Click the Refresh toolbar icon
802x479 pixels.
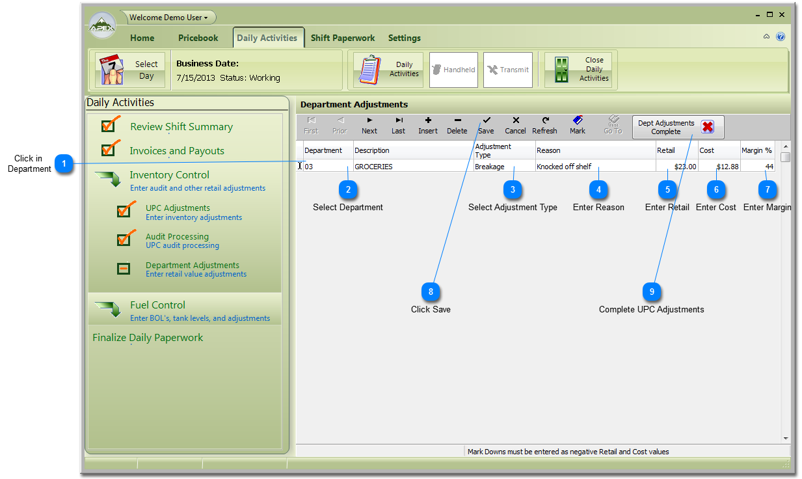544,121
